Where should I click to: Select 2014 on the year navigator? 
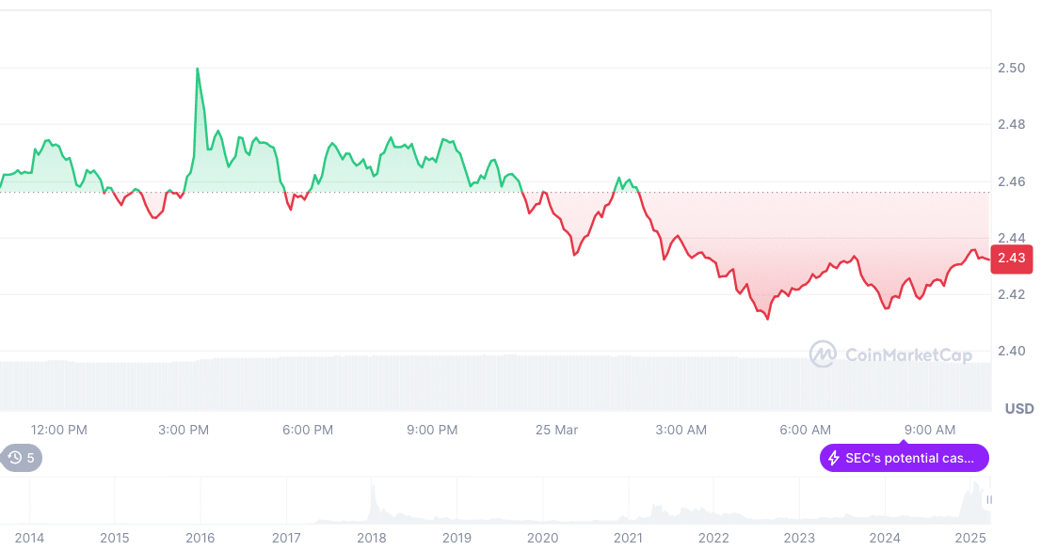click(x=29, y=538)
